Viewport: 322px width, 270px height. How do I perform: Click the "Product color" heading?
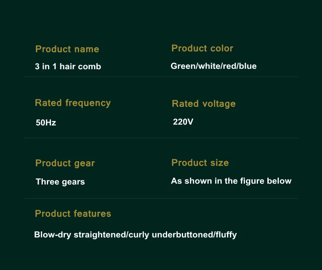point(202,48)
